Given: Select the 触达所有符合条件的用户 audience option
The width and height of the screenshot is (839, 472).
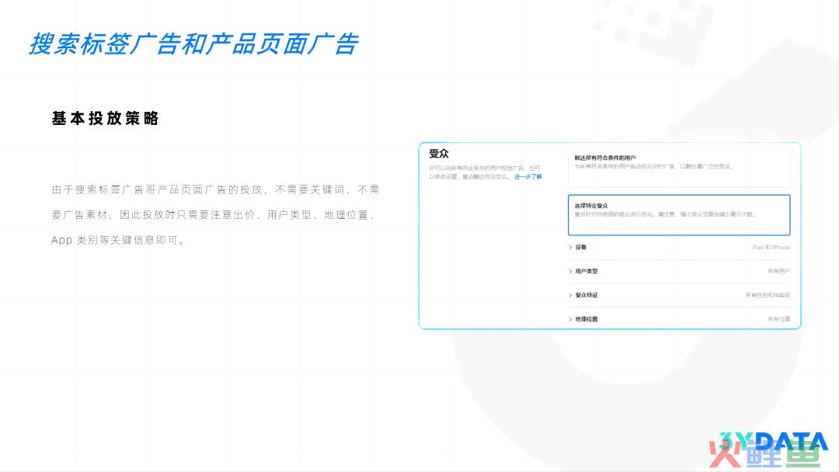Looking at the screenshot, I should pyautogui.click(x=679, y=167).
